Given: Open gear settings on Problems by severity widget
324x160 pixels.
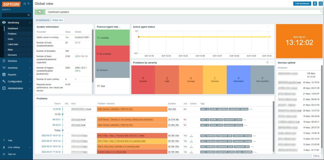Looking at the screenshot, I should click(x=267, y=62).
